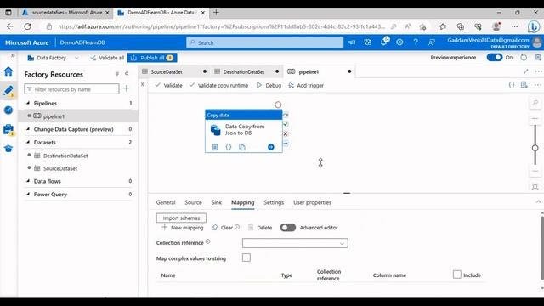Click the success checkmark output on activity

coord(286,124)
